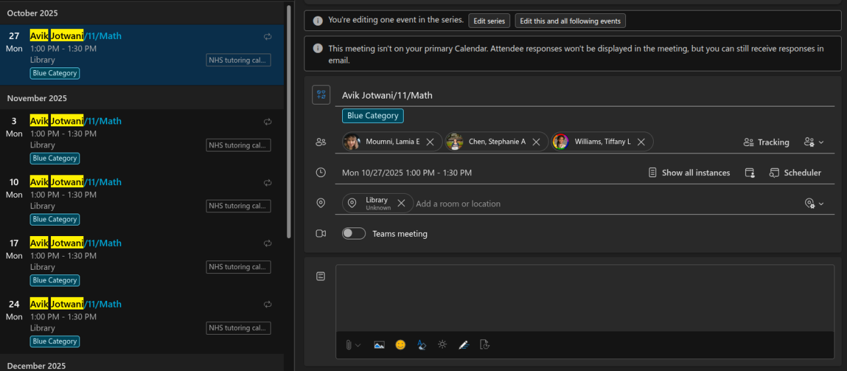The image size is (847, 371).
Task: Click Edit this and all following events
Action: tap(570, 21)
